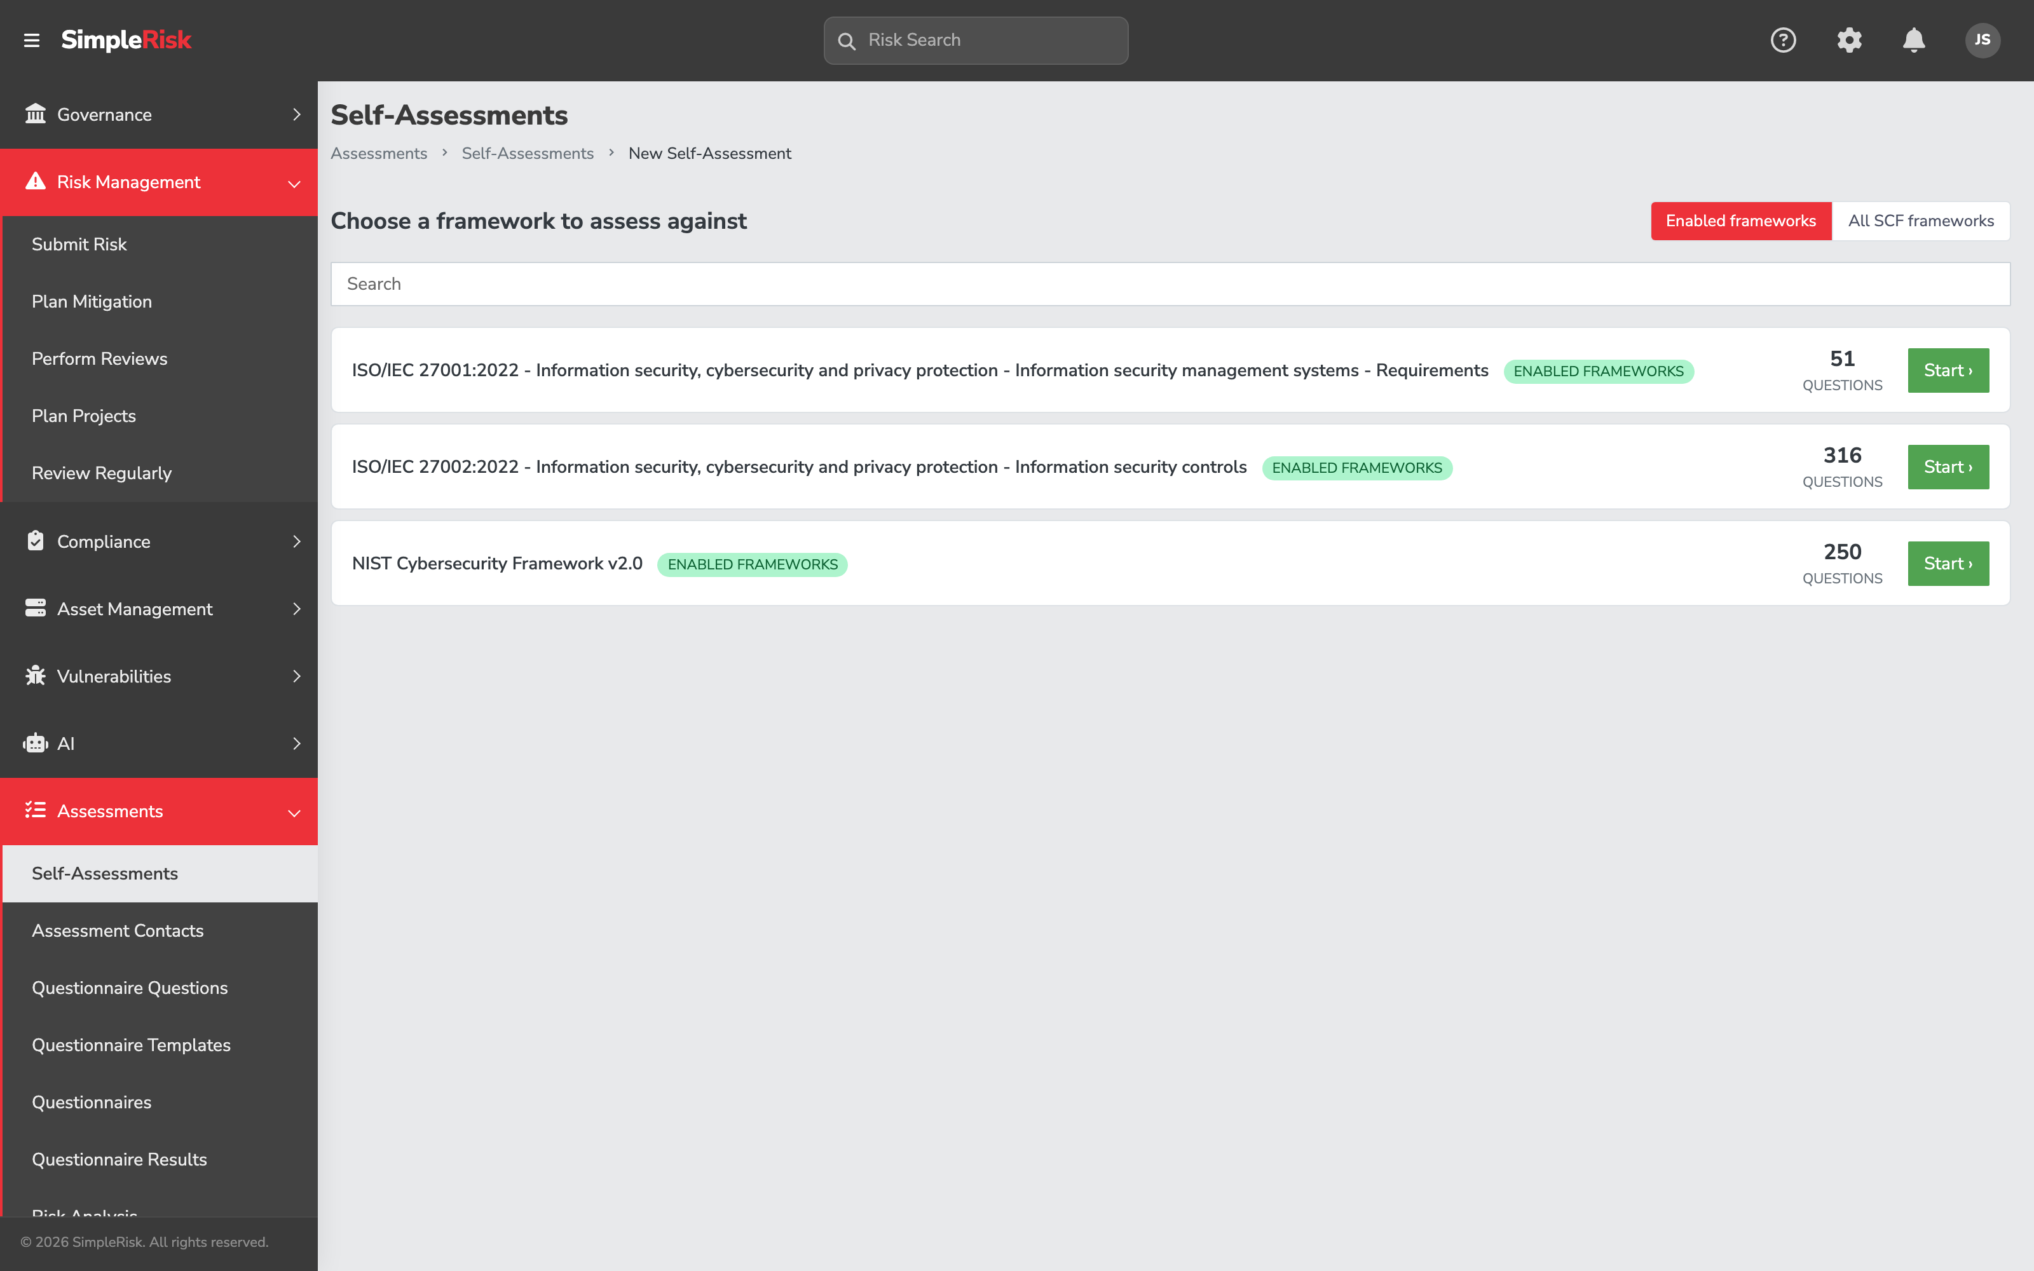Click the Asset Management server icon
The width and height of the screenshot is (2034, 1271).
(x=36, y=608)
